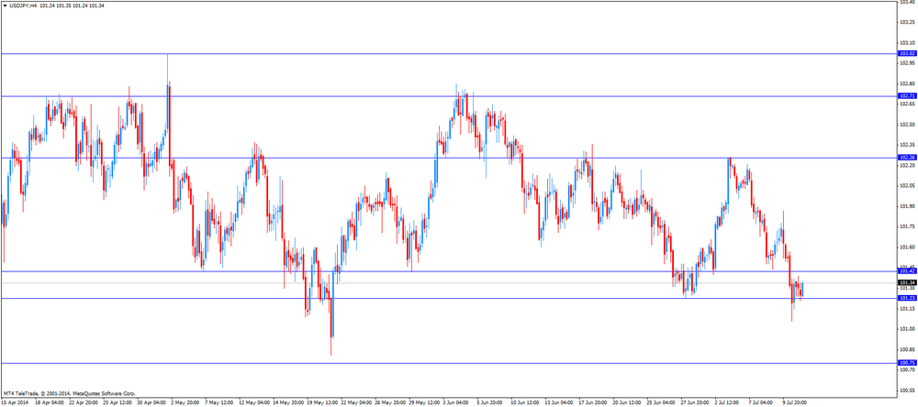Select the 103.02 horizontal line price tag
918x407 pixels.
pos(908,53)
